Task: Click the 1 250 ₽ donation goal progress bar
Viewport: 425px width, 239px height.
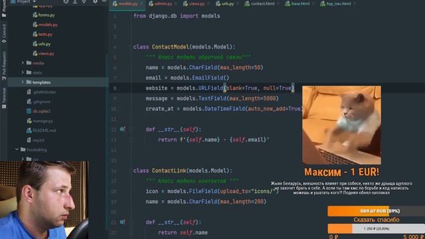Action: 377,228
